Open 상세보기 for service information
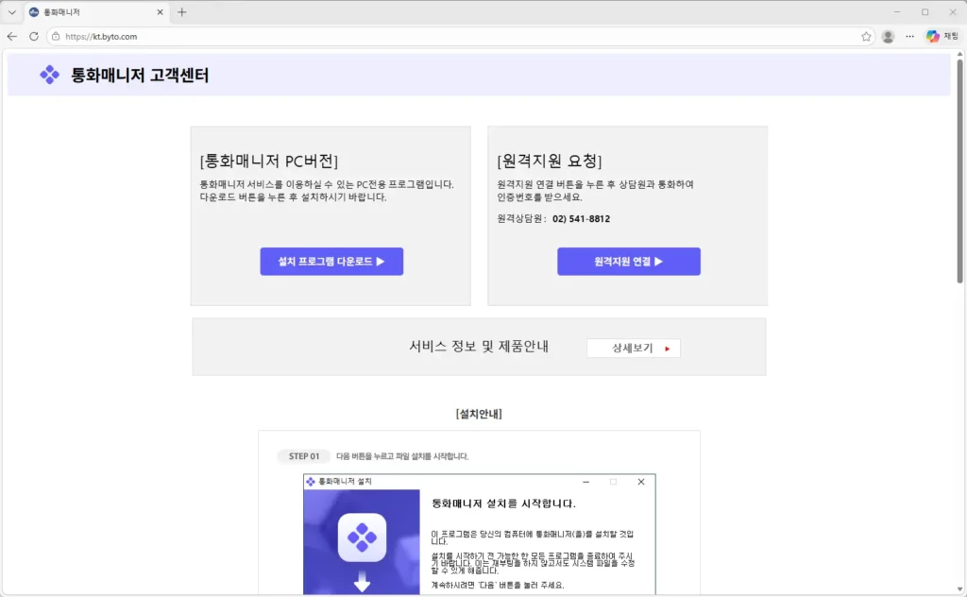This screenshot has width=967, height=597. (x=634, y=347)
